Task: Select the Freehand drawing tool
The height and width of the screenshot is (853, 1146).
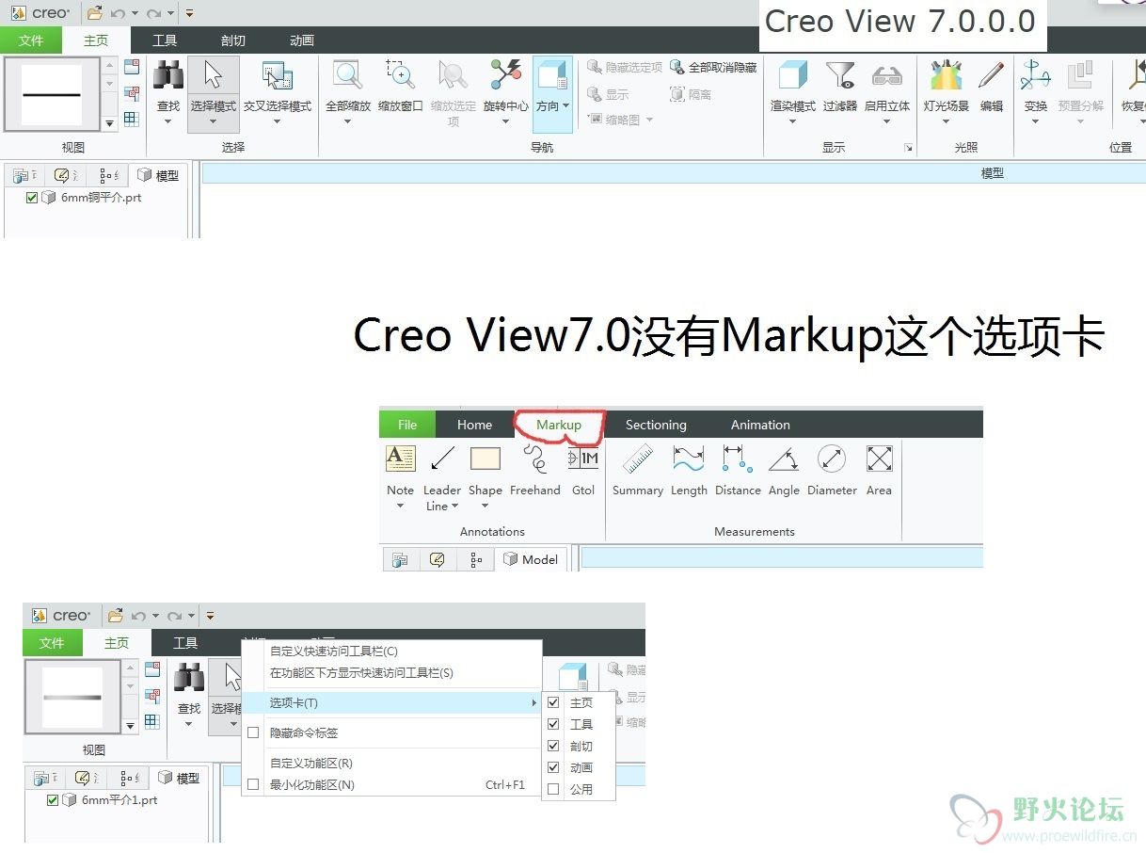Action: [535, 459]
